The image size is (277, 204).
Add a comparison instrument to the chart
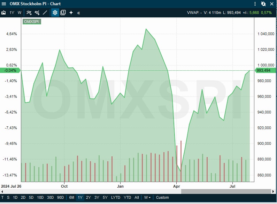pos(37,13)
